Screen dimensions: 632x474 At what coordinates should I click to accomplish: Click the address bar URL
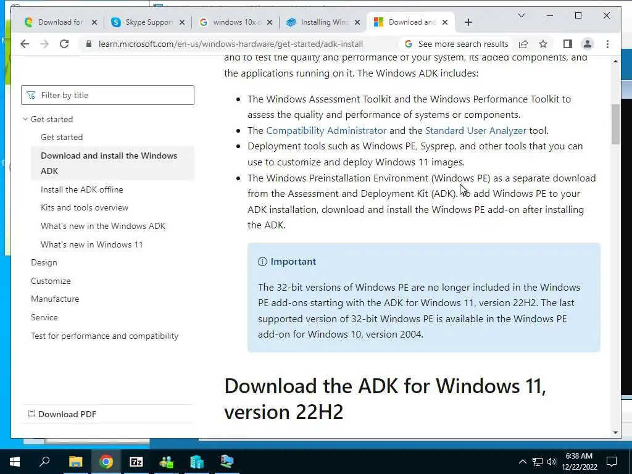click(231, 44)
